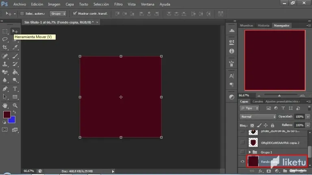Select the GRqDDCoWIAArPbk copia 2 layer thumbnail
Image resolution: width=312 pixels, height=175 pixels.
click(253, 143)
